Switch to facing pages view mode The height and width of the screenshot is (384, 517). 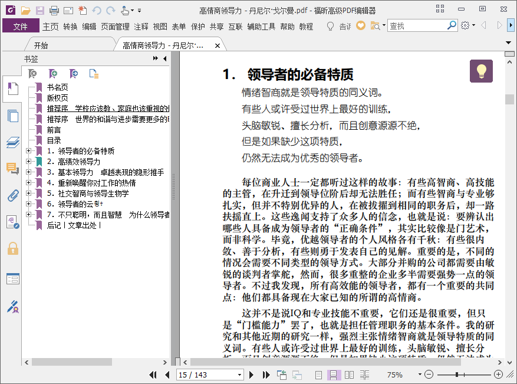click(349, 375)
